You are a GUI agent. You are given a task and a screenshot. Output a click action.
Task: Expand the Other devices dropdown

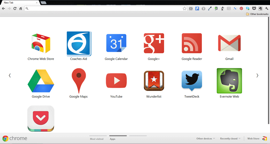click(206, 139)
